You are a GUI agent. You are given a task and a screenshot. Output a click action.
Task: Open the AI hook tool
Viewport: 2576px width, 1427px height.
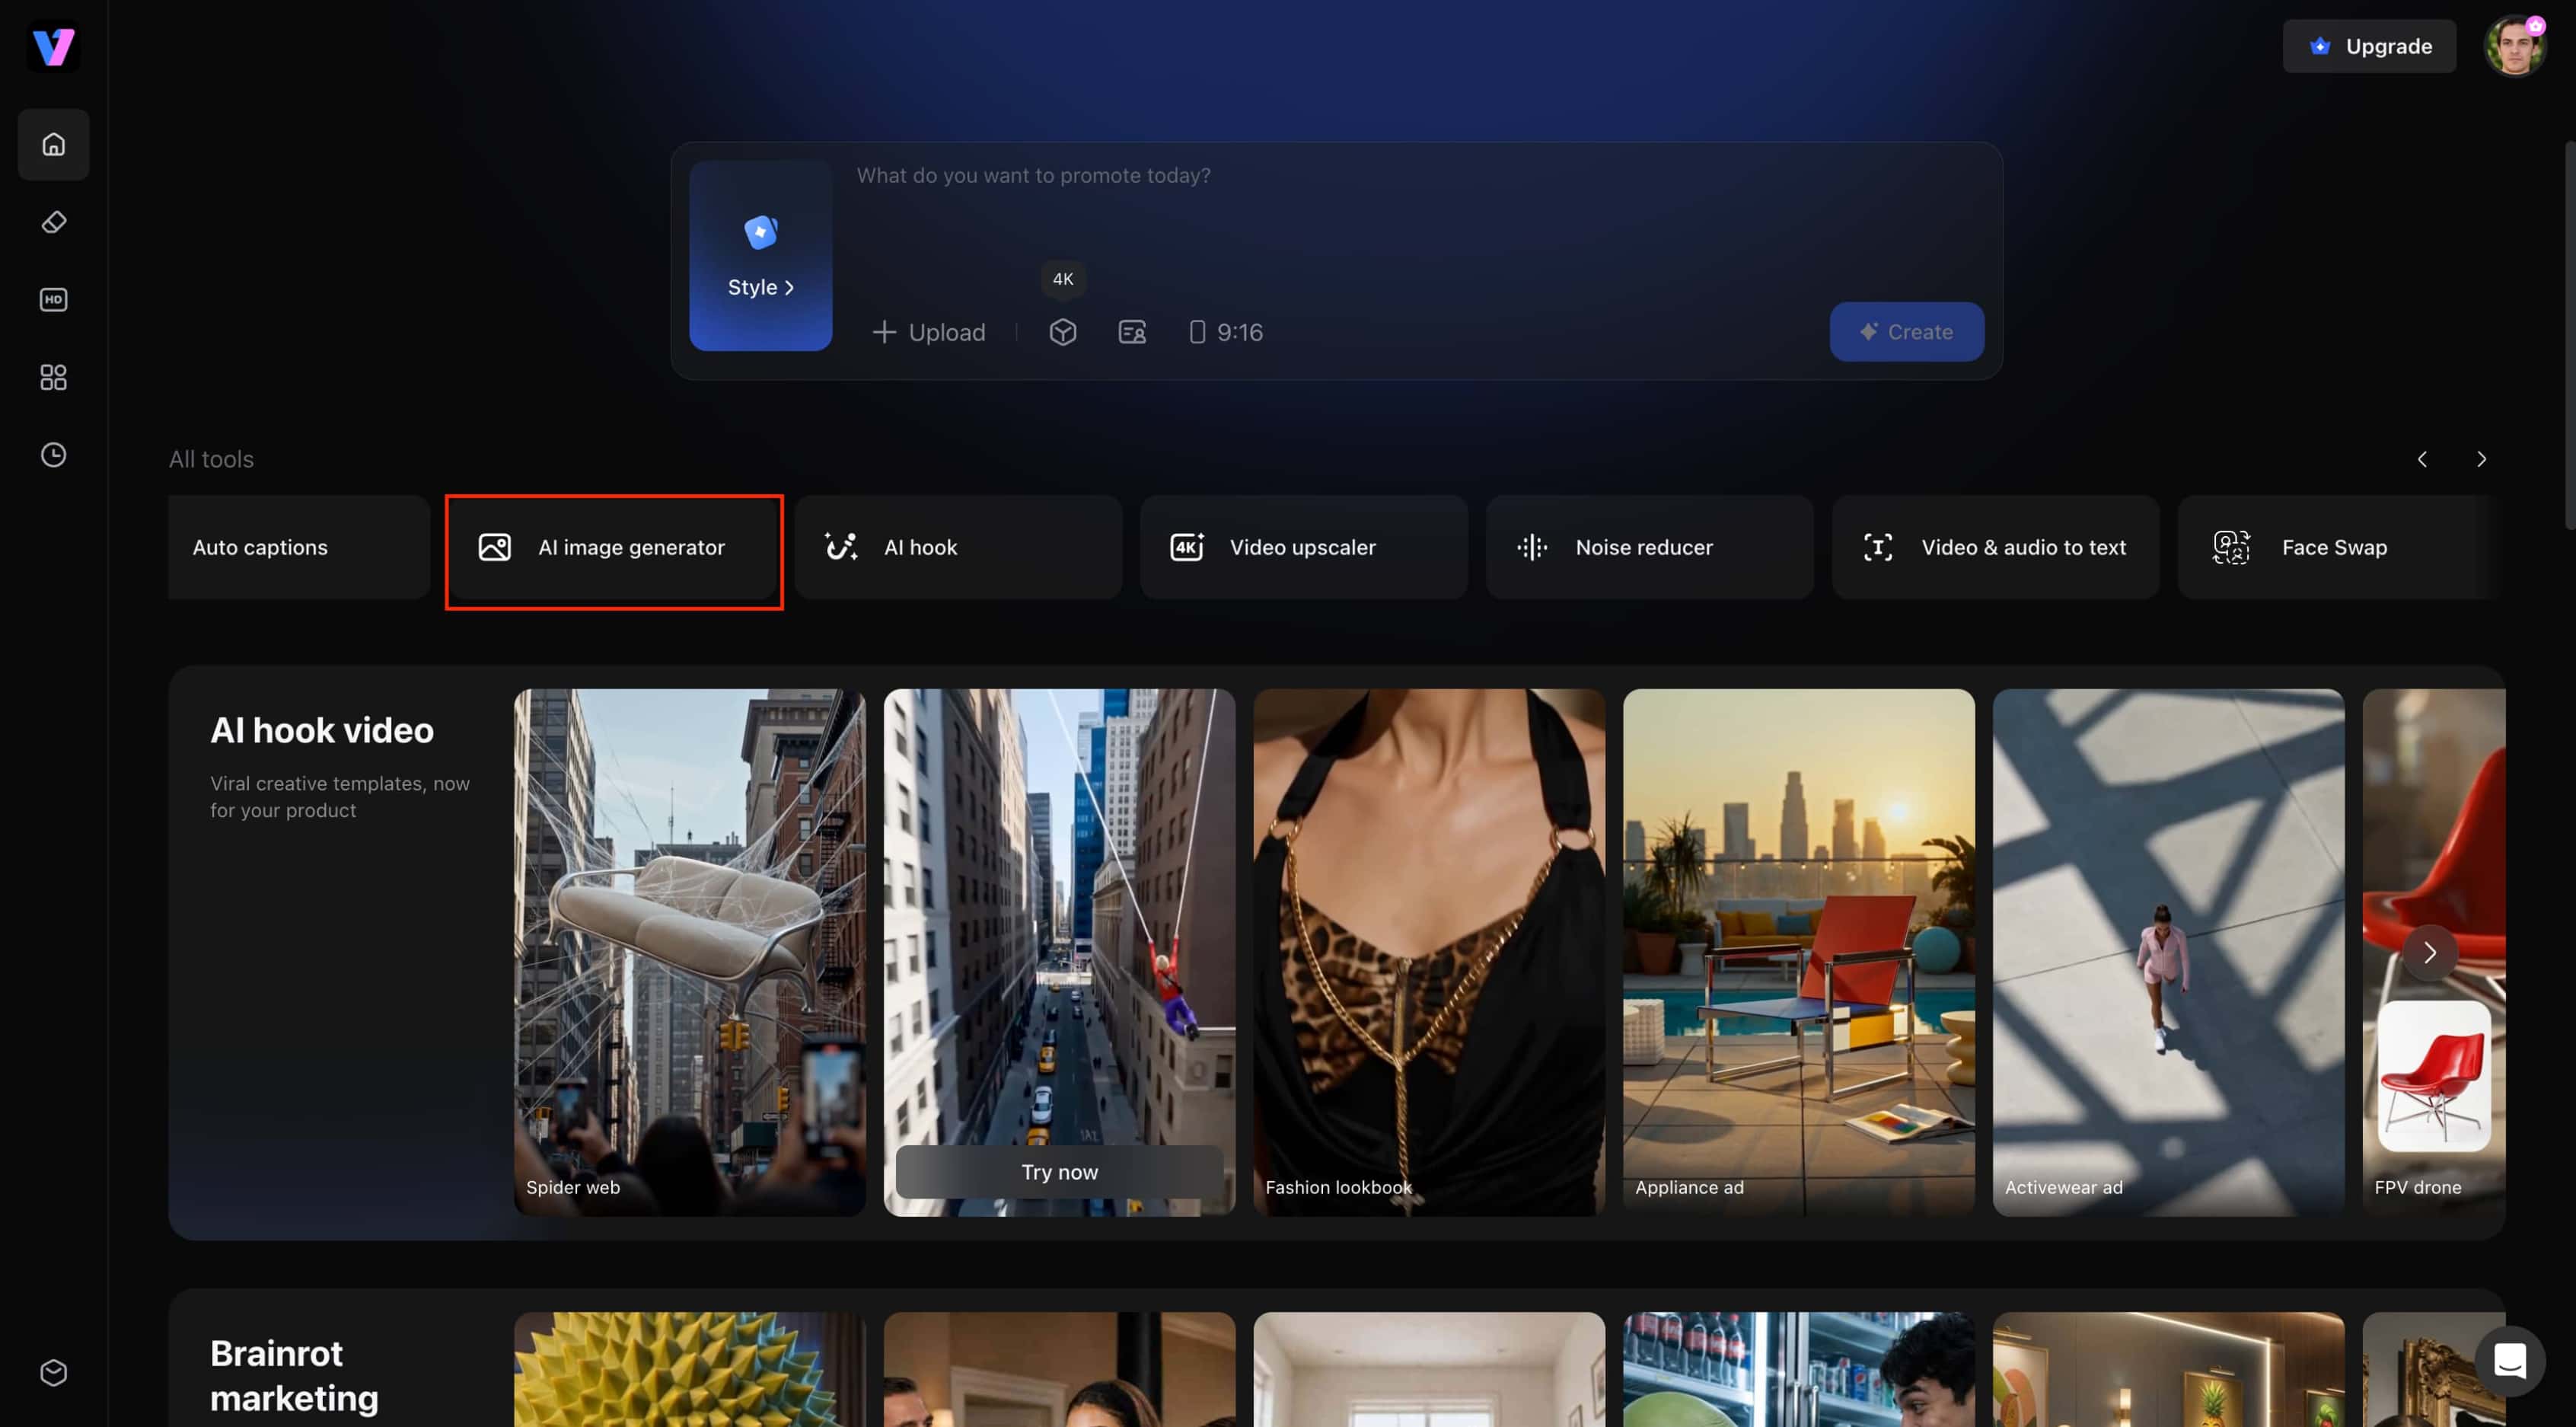pos(959,547)
